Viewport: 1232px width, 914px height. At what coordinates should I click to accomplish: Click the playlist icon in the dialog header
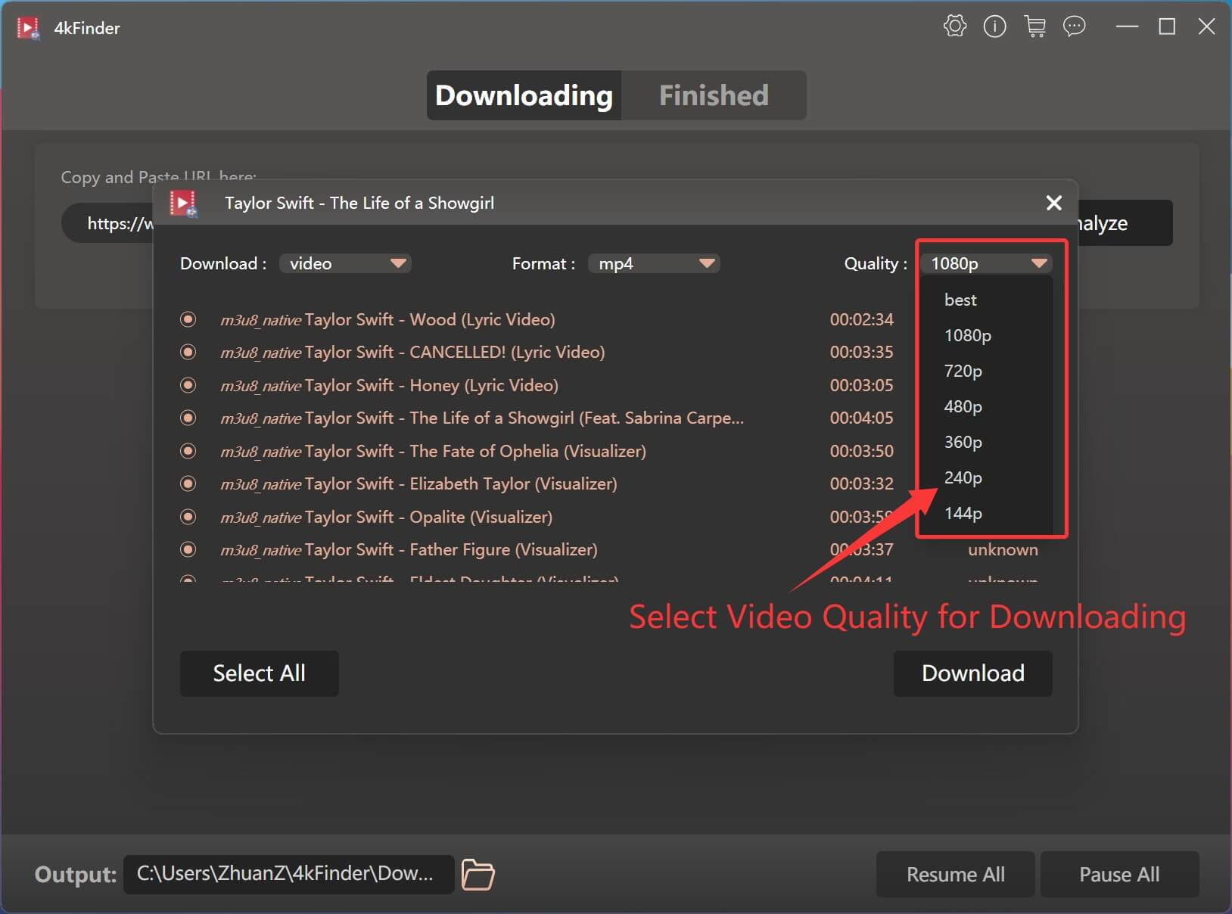coord(184,203)
